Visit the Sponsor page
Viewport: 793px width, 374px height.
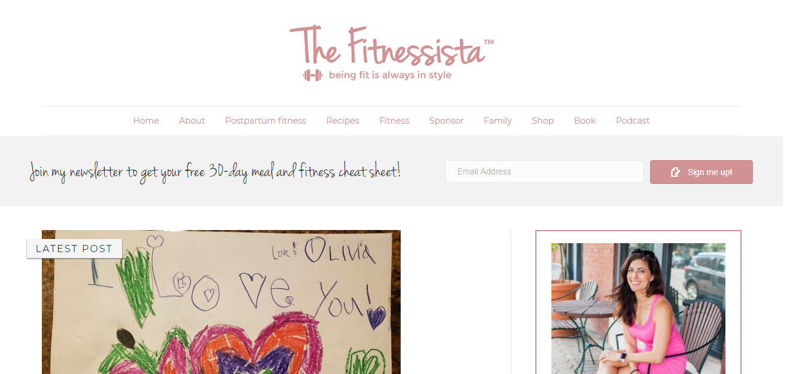[446, 121]
